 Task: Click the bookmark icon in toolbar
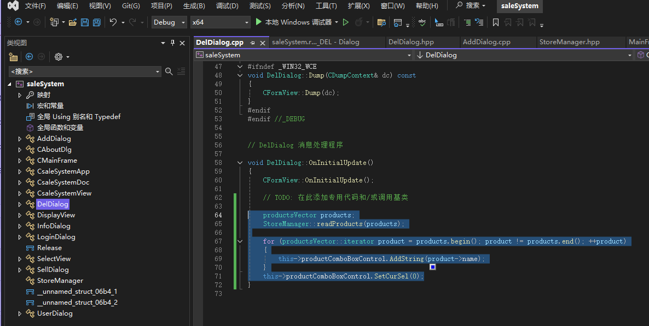coord(496,22)
